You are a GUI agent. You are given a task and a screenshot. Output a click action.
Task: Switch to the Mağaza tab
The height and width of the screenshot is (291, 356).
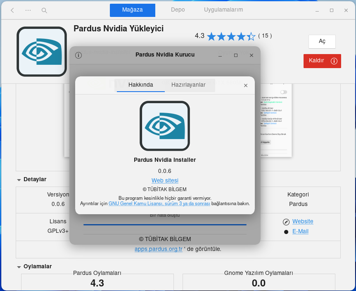(133, 10)
